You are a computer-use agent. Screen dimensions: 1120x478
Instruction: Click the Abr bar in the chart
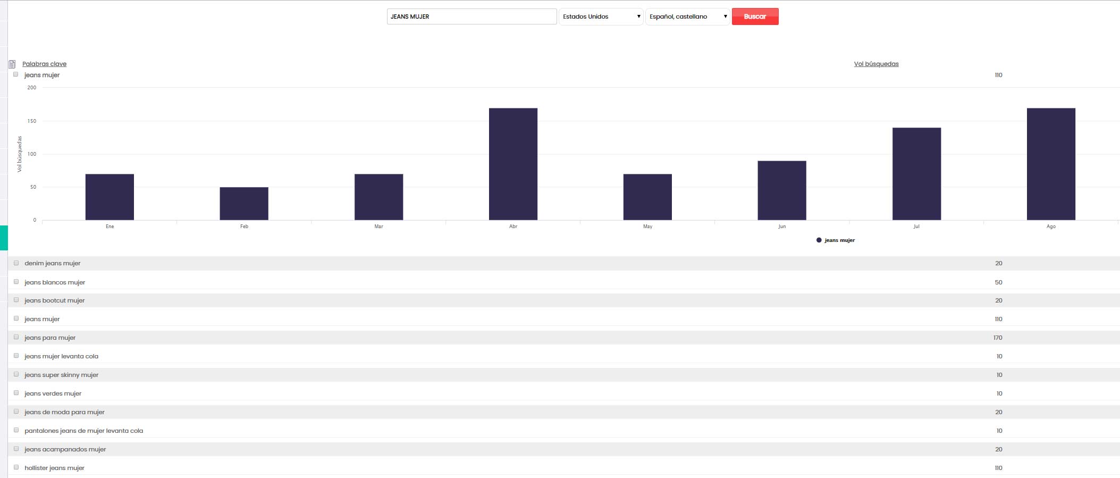point(513,164)
